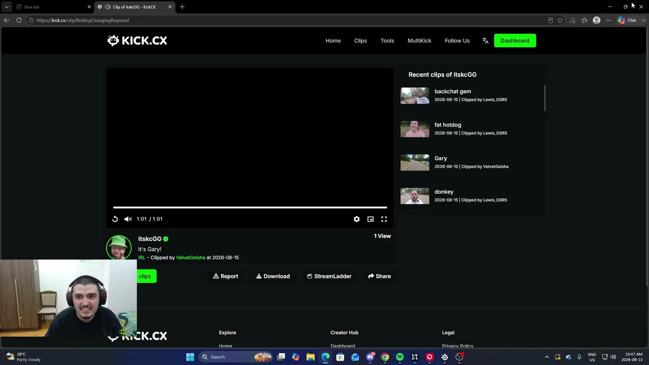Switch ENG US input language
Viewport: 649px width, 365px height.
[592, 357]
